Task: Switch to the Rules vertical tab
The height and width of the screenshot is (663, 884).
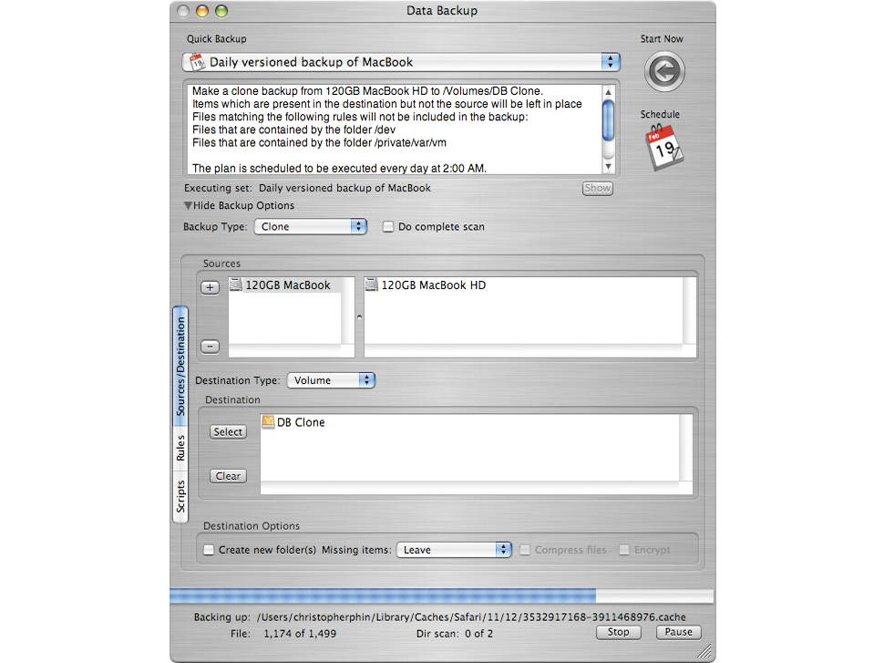Action: pos(180,448)
